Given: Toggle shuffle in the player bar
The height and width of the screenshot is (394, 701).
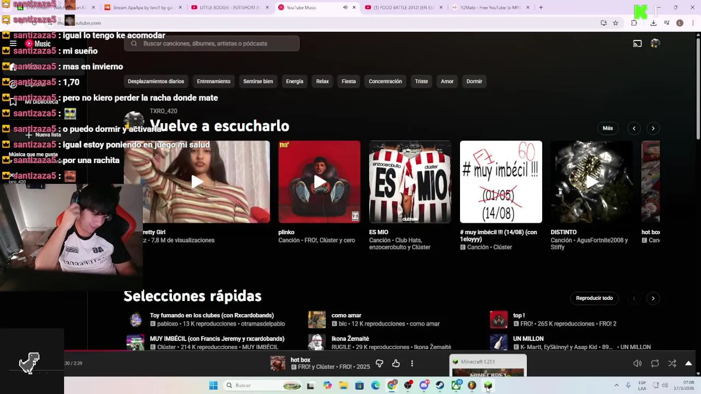Looking at the screenshot, I should 673,363.
